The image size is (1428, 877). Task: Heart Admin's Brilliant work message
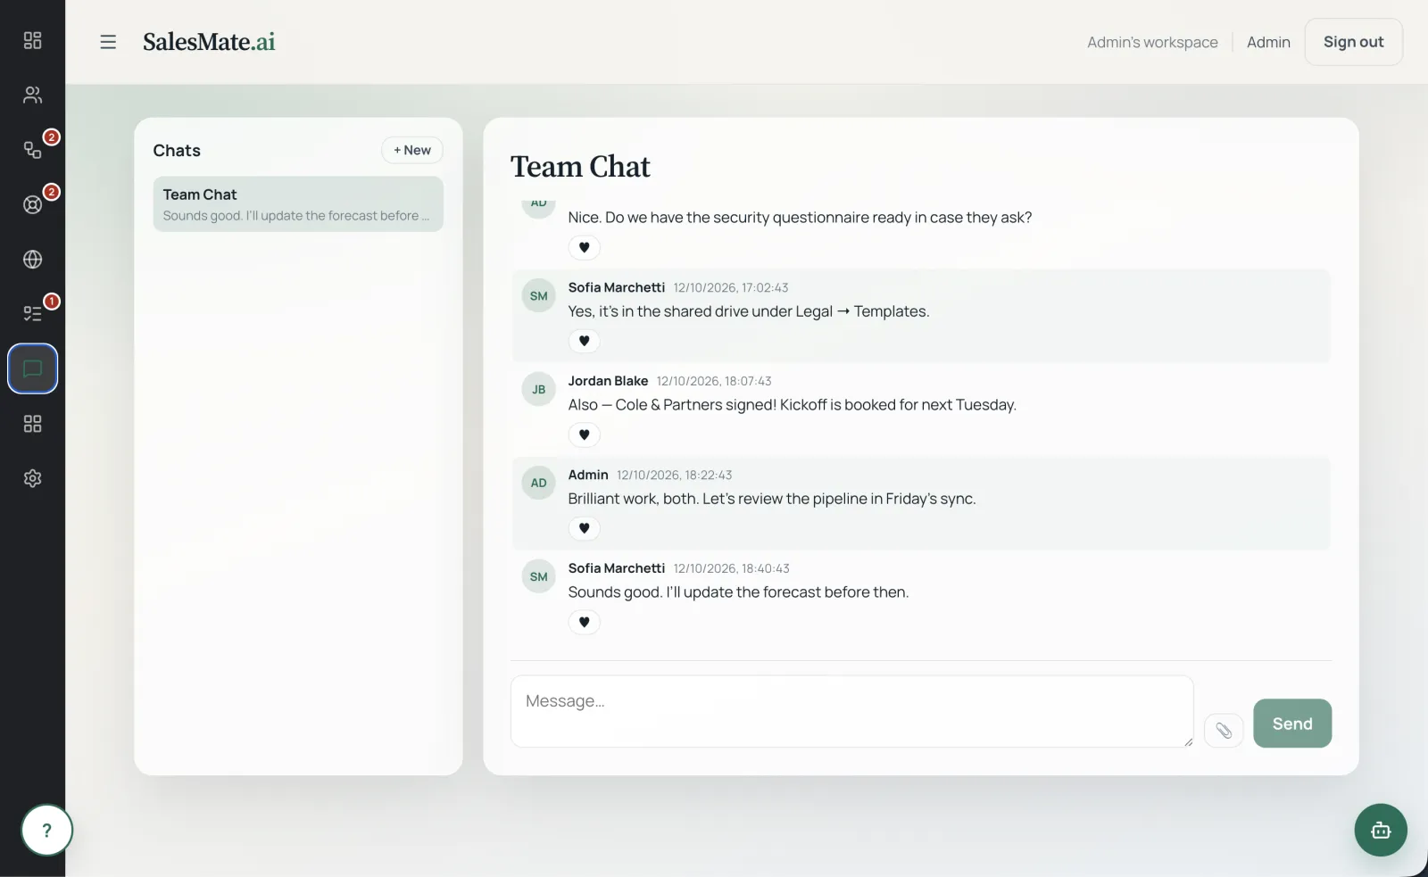(584, 528)
